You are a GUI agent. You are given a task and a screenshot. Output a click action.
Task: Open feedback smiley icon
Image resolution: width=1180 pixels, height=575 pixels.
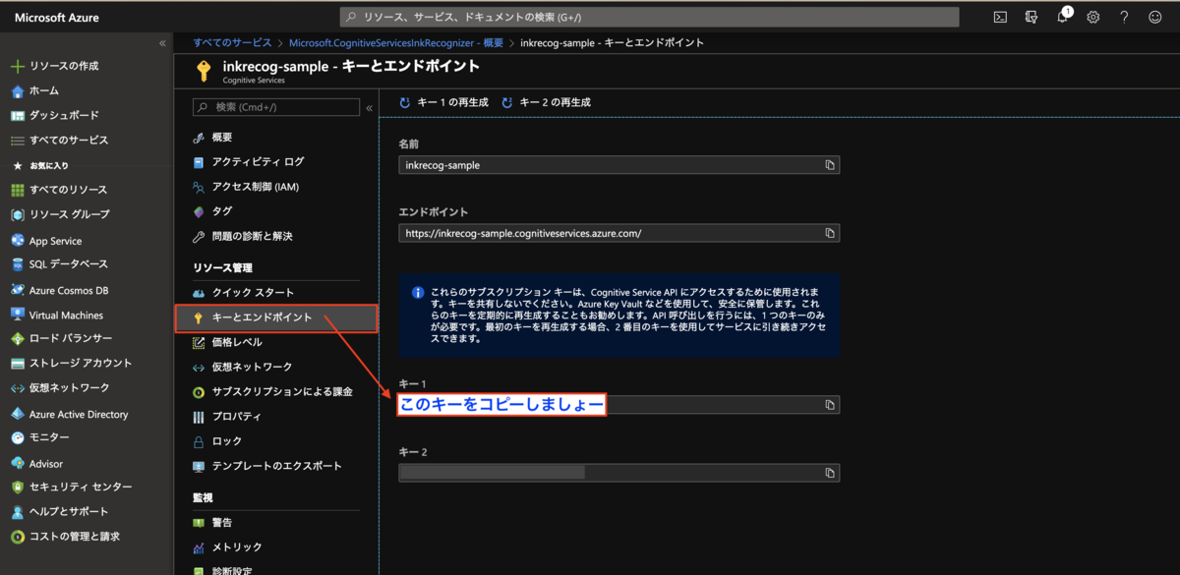[1155, 17]
